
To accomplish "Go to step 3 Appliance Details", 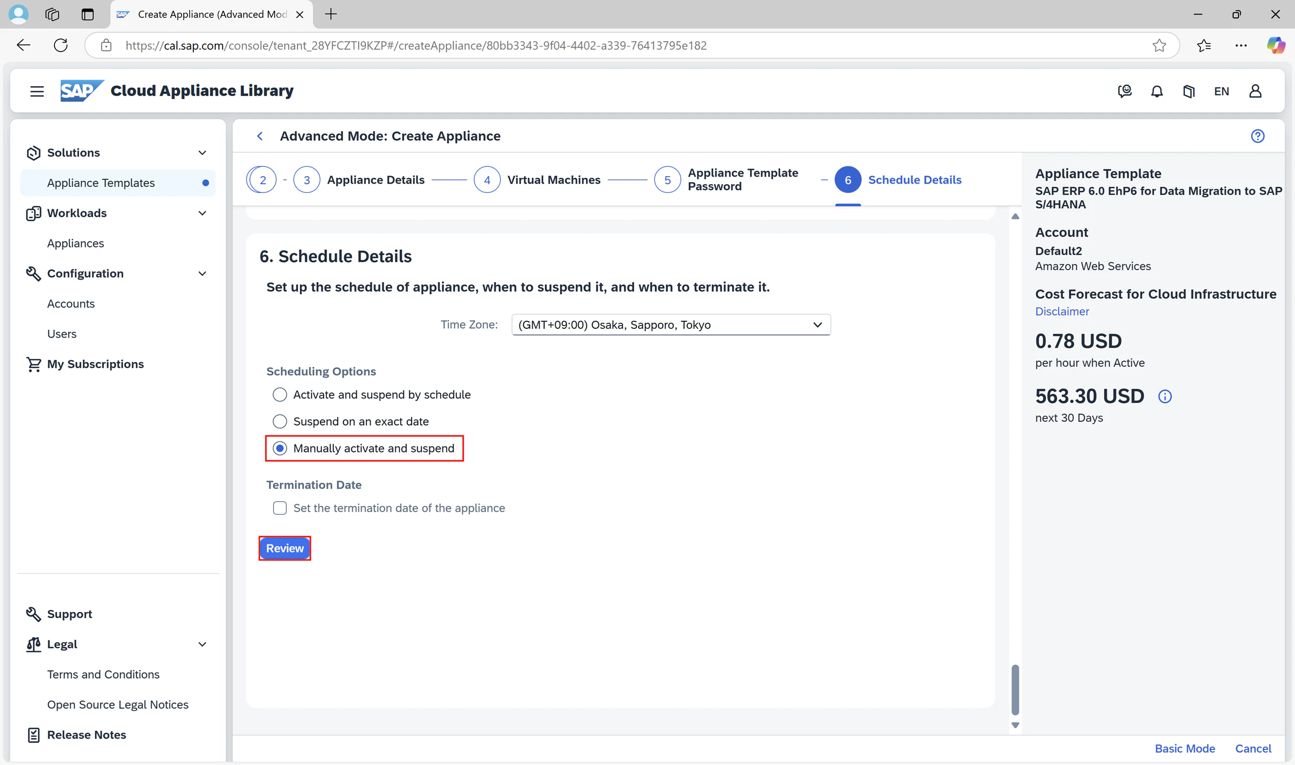I will click(359, 180).
